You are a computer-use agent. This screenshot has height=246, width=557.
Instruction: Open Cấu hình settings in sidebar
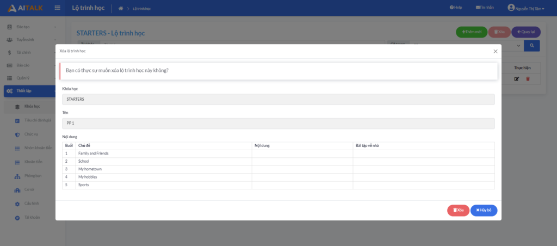33,204
